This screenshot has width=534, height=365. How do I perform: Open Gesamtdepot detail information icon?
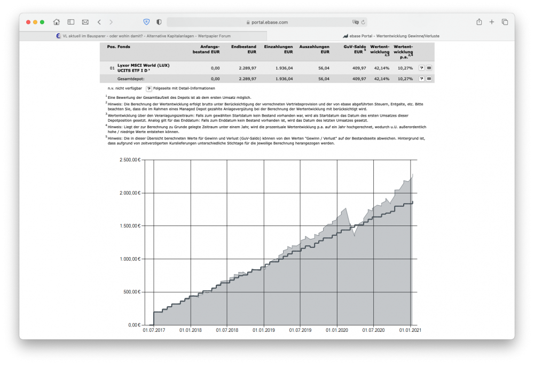pyautogui.click(x=422, y=79)
